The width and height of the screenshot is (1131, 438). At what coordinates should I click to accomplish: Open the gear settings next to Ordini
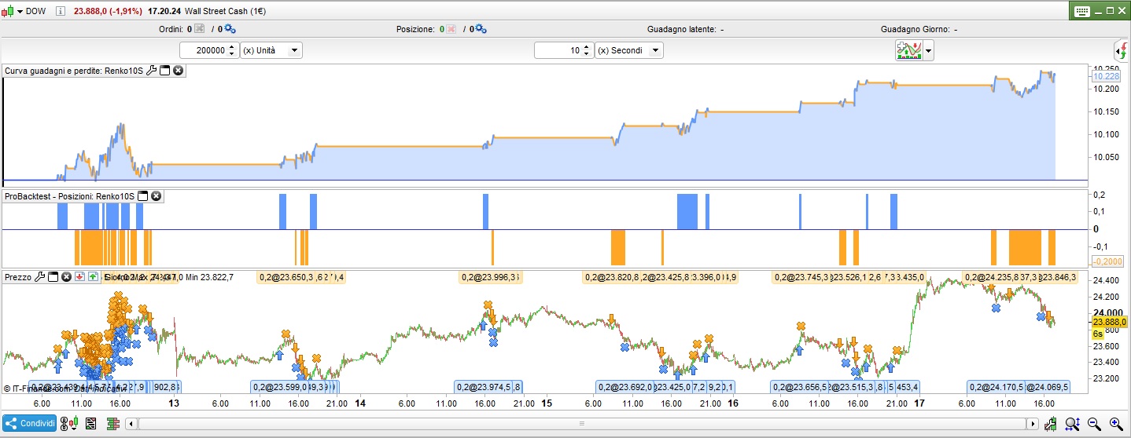point(230,29)
